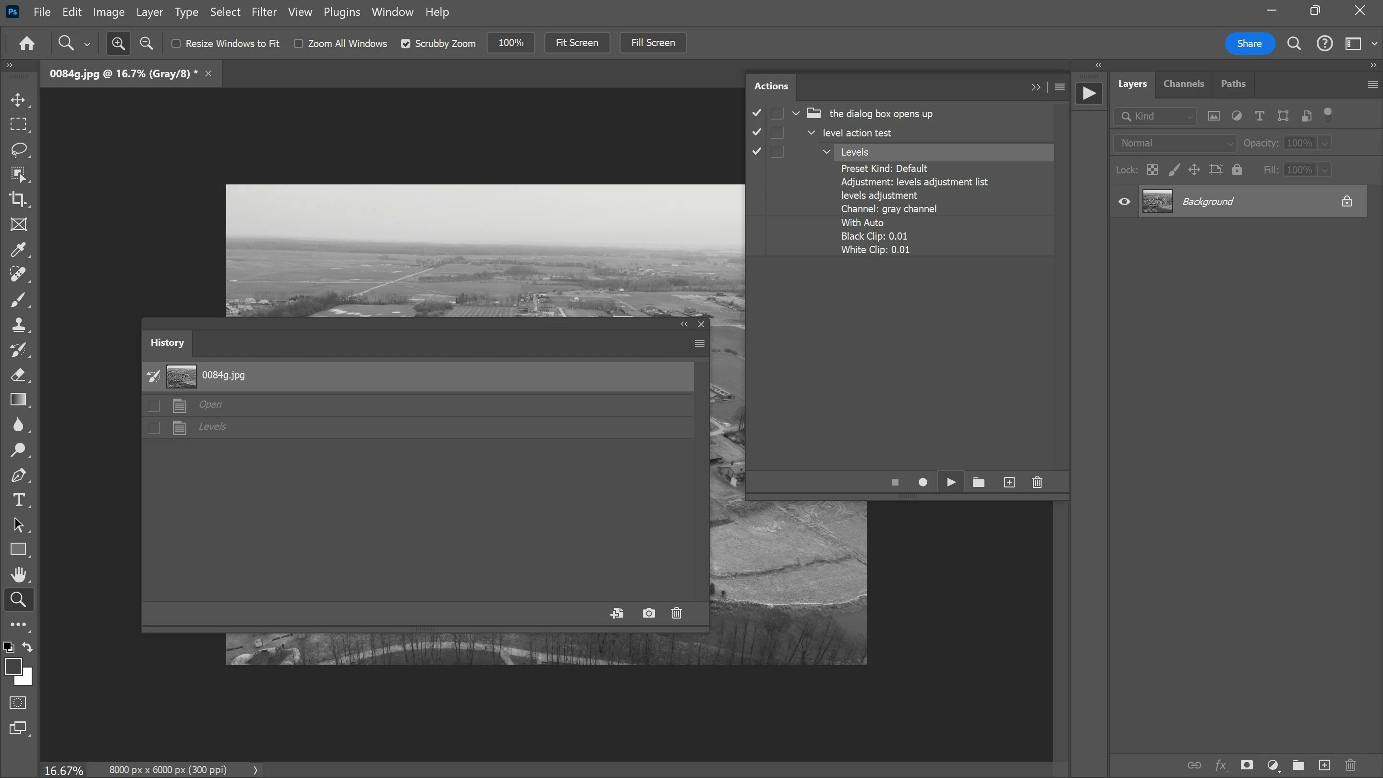Disable Scrubby Zoom checkbox
Screen dimensions: 1383x778
[x=405, y=44]
